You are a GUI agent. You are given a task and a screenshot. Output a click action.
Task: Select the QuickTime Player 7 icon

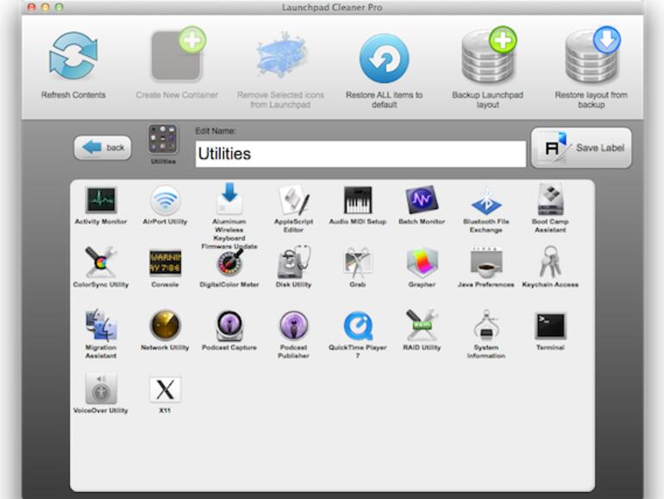pyautogui.click(x=358, y=326)
